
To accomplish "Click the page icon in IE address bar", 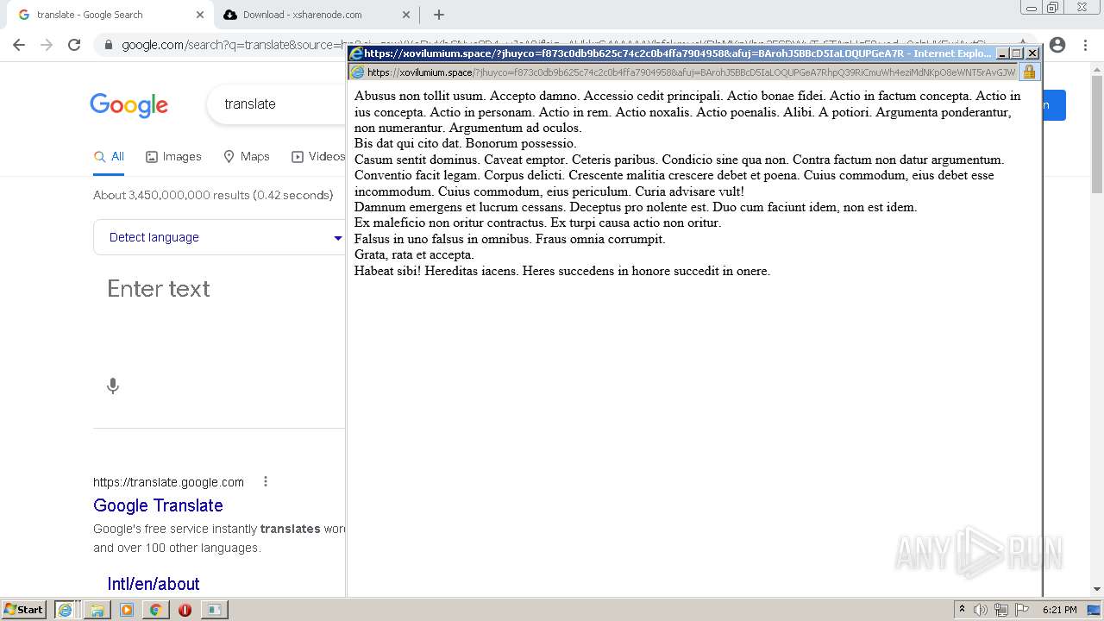I will [357, 72].
